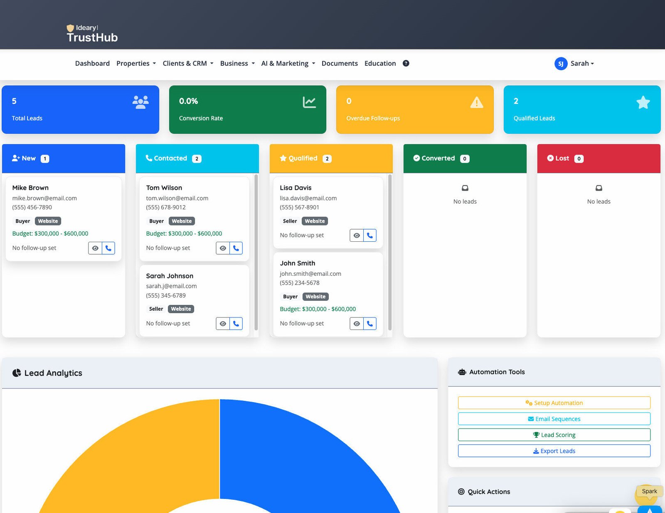
Task: View Sarah Johnson lead with eye icon
Action: click(223, 324)
